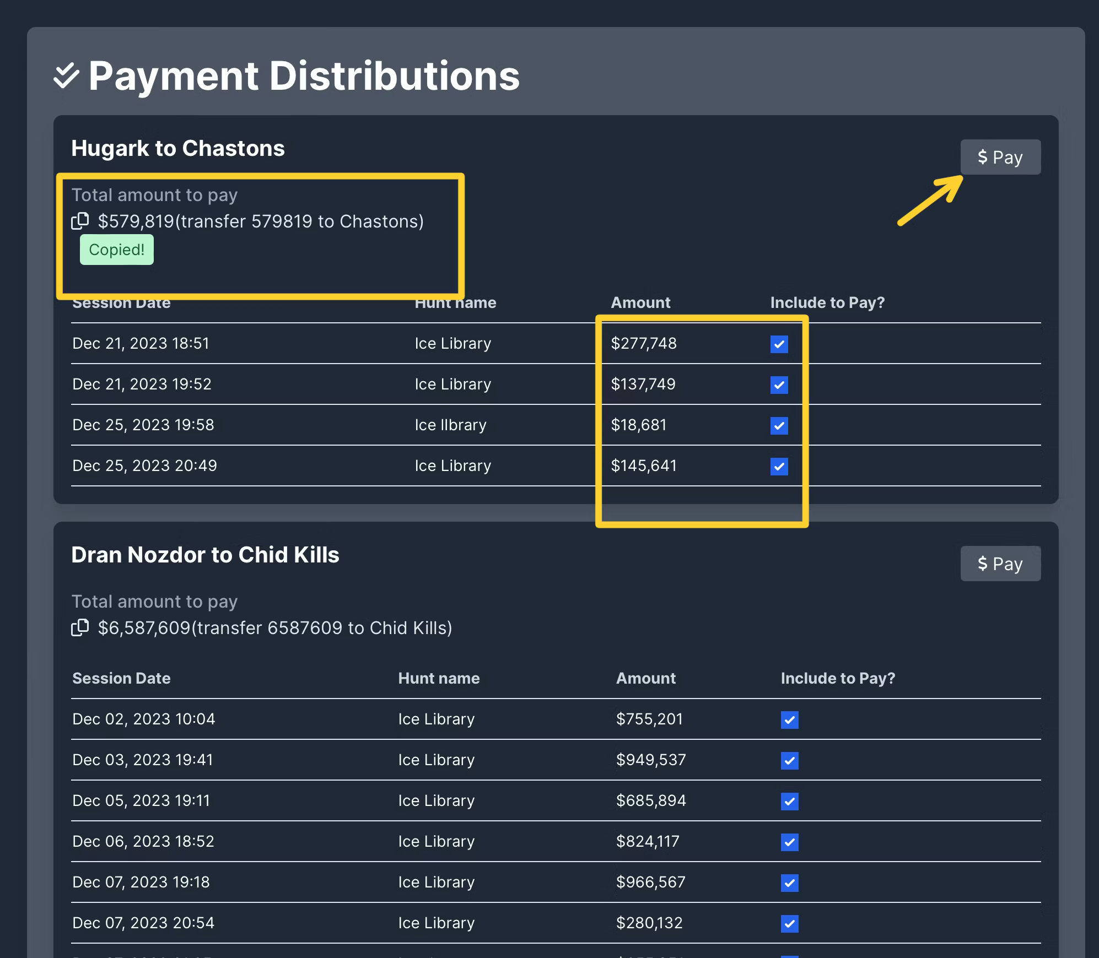Click the 'Copied!' confirmation badge
Image resolution: width=1099 pixels, height=958 pixels.
[x=117, y=250]
